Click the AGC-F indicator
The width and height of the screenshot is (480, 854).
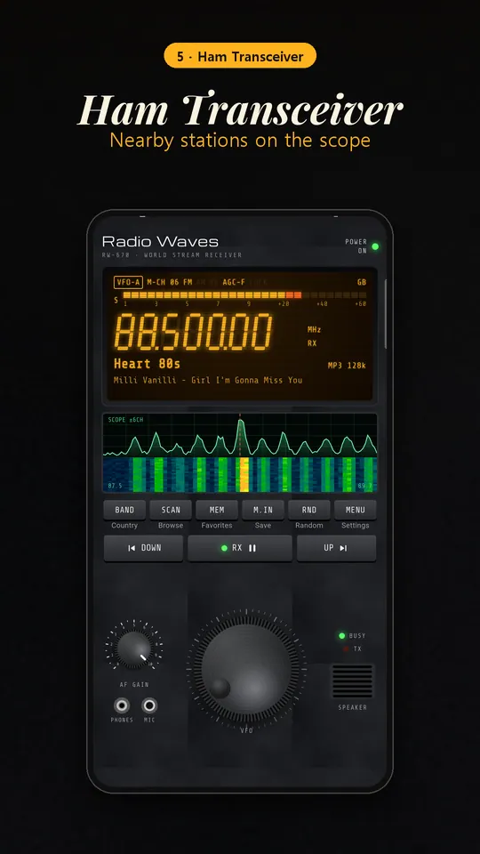tap(234, 282)
